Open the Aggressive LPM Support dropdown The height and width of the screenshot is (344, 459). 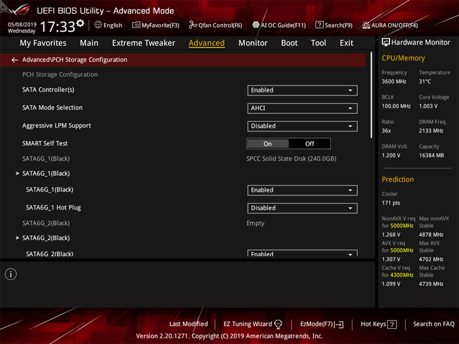click(x=302, y=126)
